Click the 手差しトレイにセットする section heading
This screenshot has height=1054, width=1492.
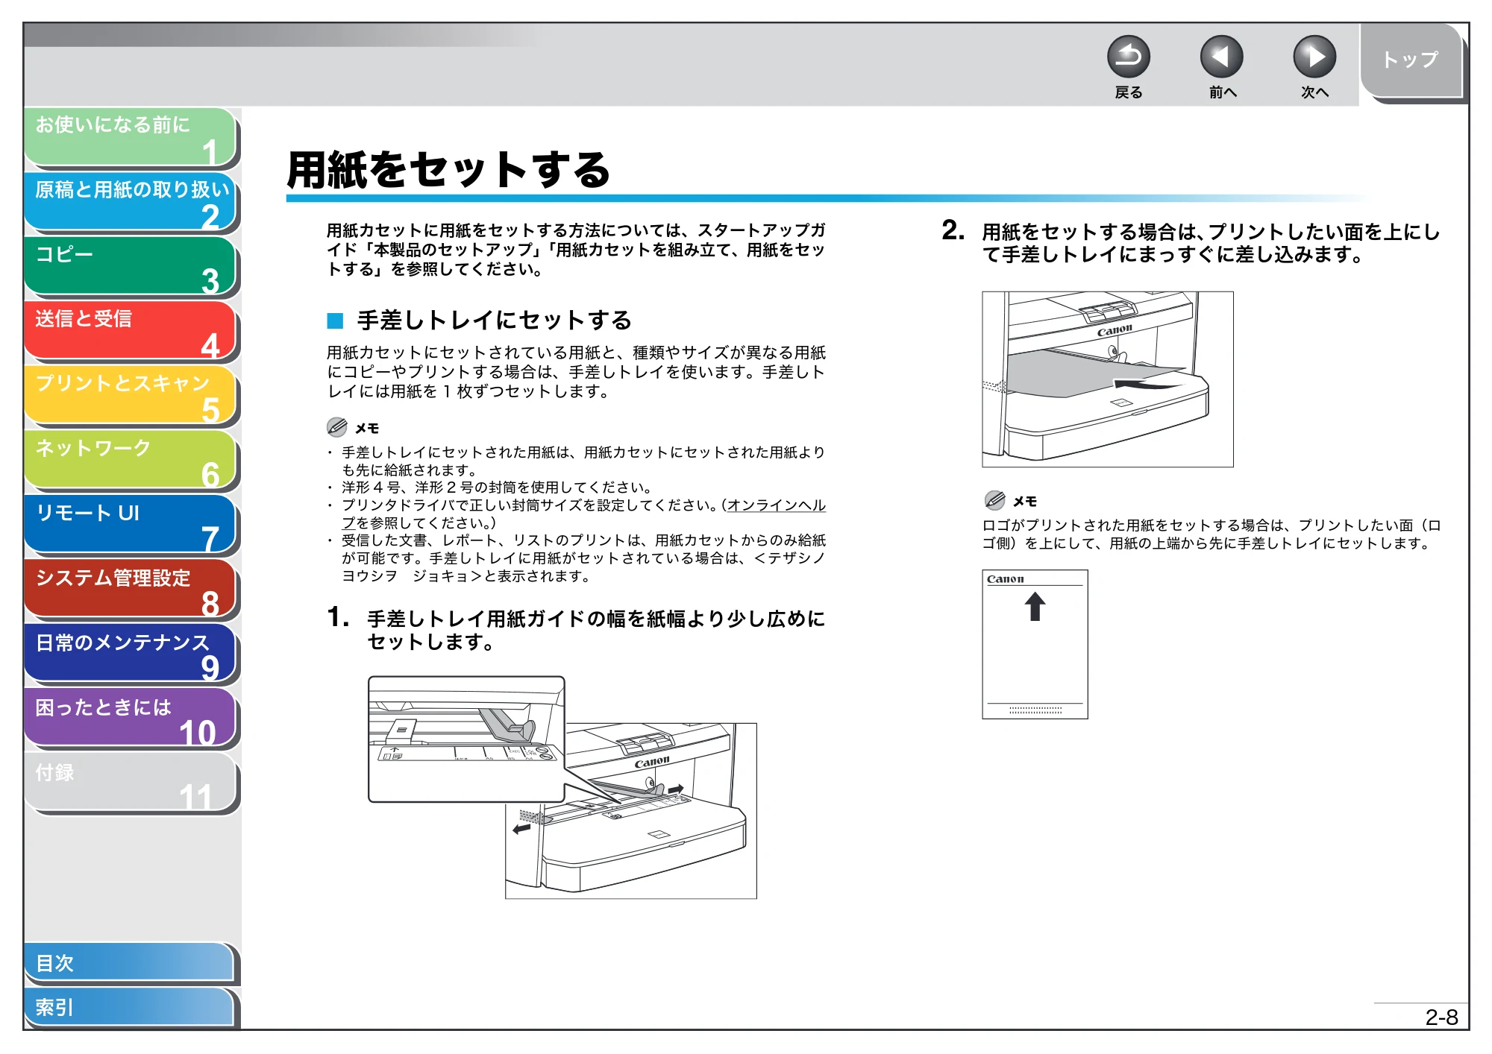tap(494, 321)
